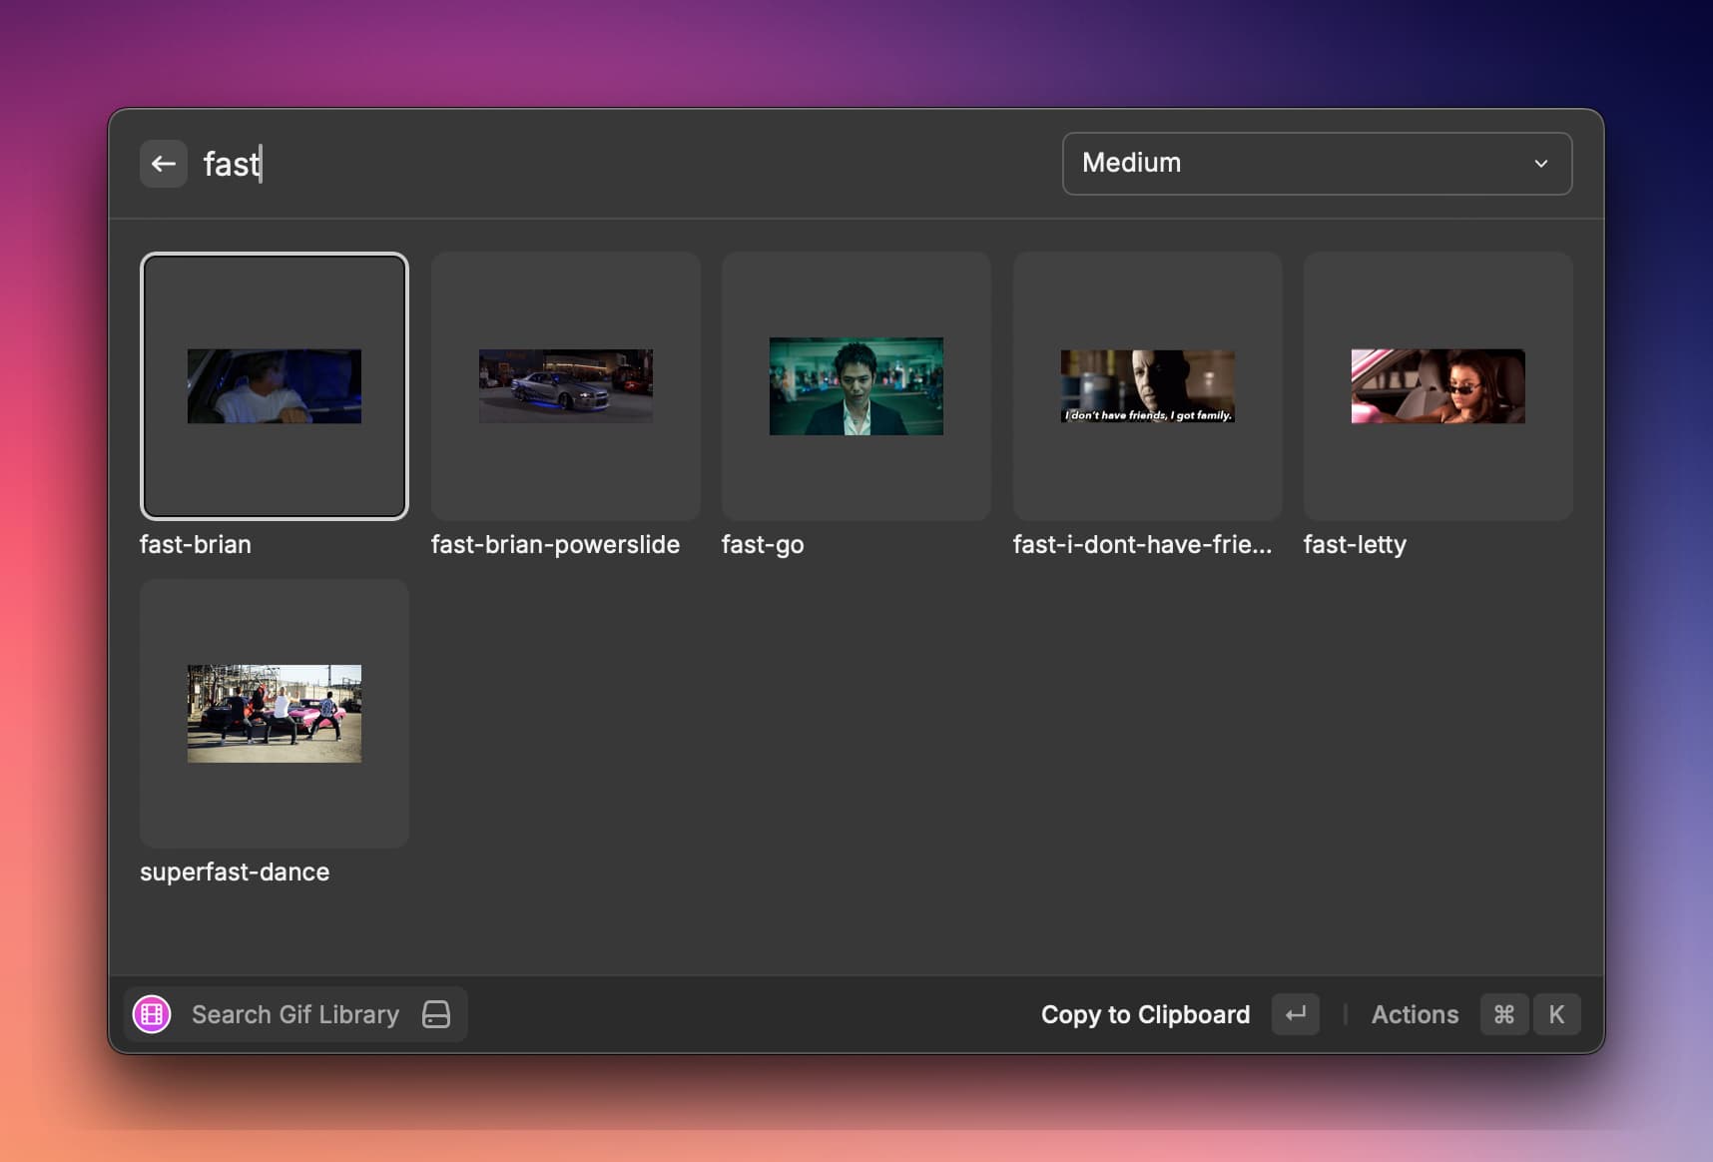1713x1162 pixels.
Task: Click the Enter key shortcut icon
Action: [1296, 1014]
